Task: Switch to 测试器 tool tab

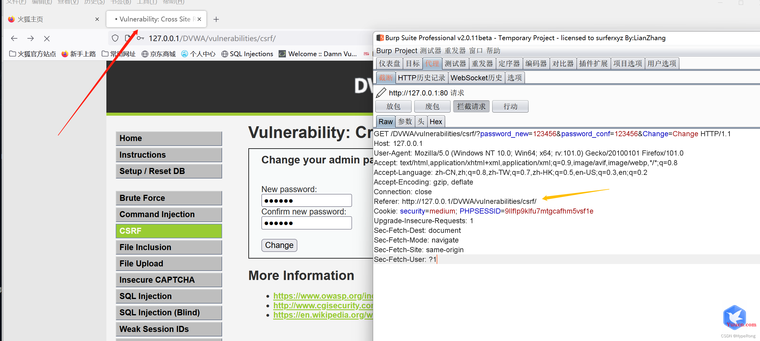Action: 455,63
